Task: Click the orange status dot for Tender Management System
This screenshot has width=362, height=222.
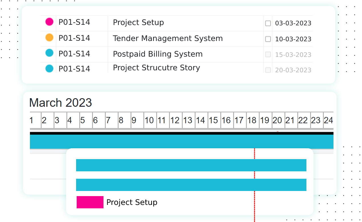Action: click(x=49, y=37)
